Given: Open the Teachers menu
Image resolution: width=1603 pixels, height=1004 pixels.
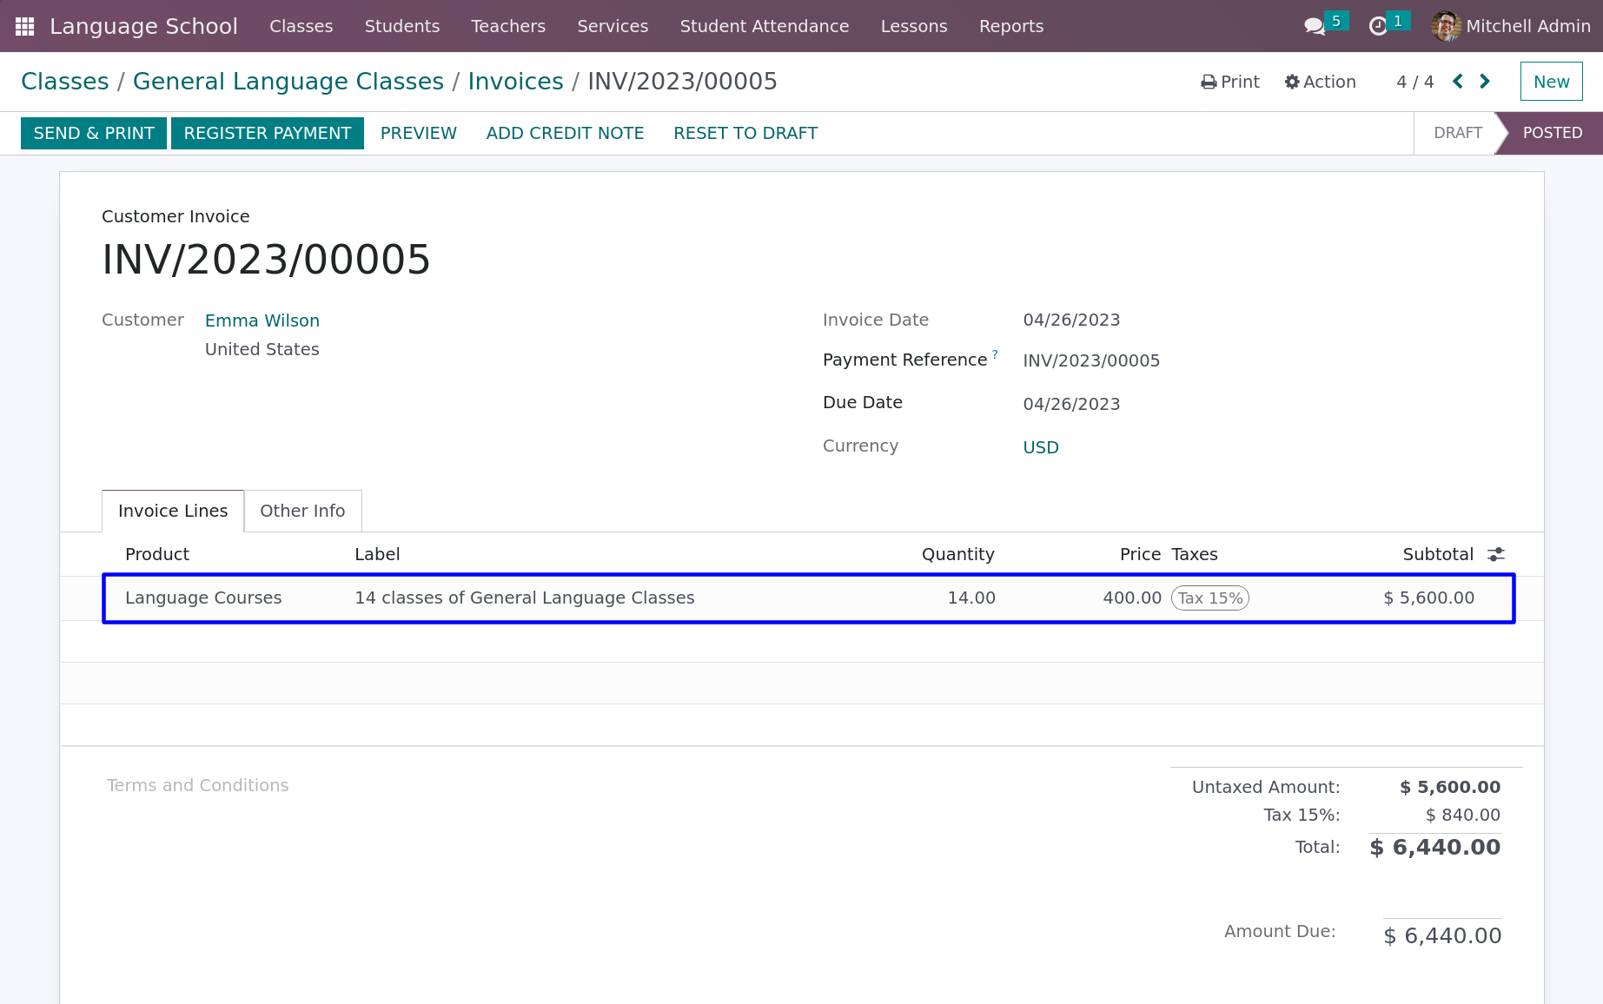Looking at the screenshot, I should click(508, 26).
